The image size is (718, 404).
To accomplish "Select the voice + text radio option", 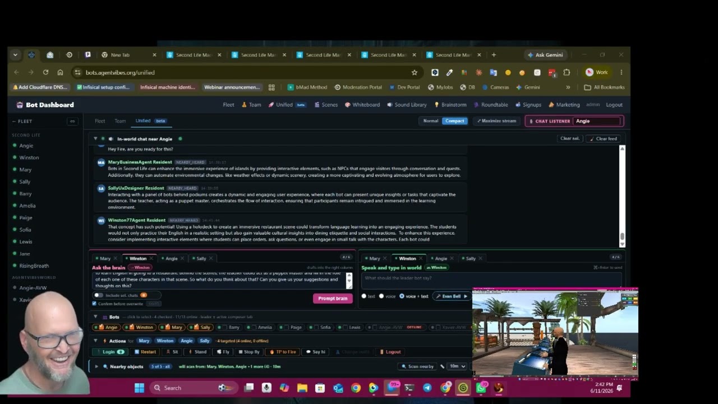I will [402, 296].
